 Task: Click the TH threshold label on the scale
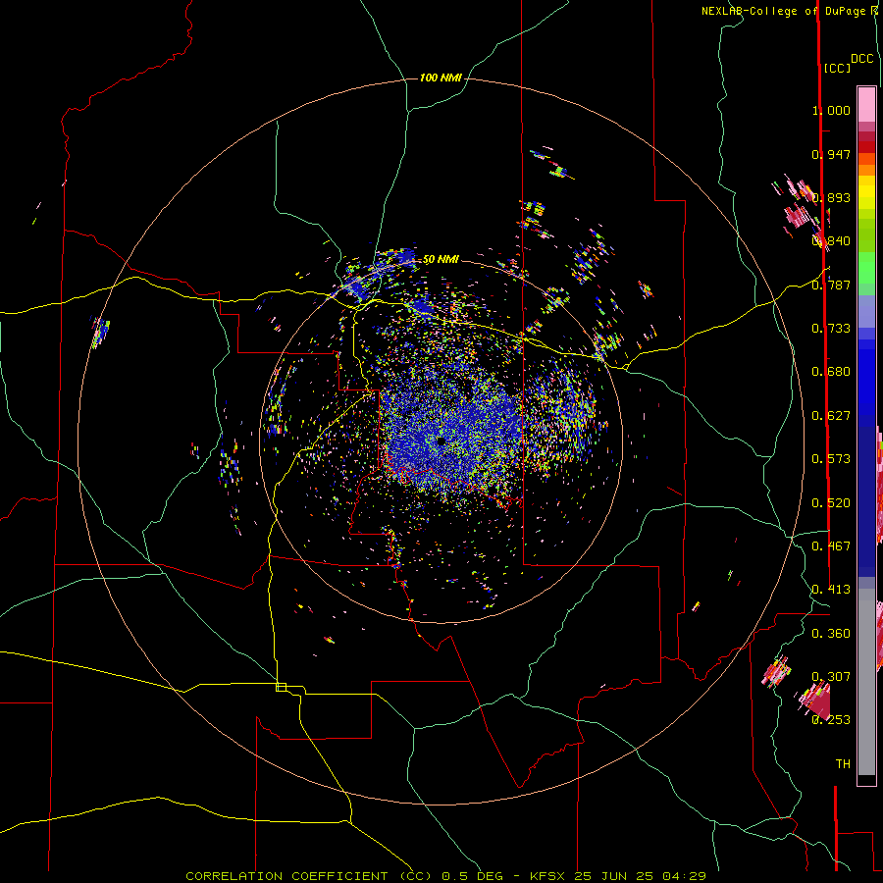coord(843,764)
